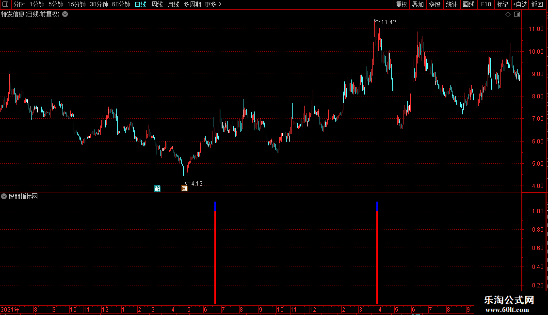Select the 30分钟 period tab
This screenshot has width=548, height=315.
(x=99, y=4)
